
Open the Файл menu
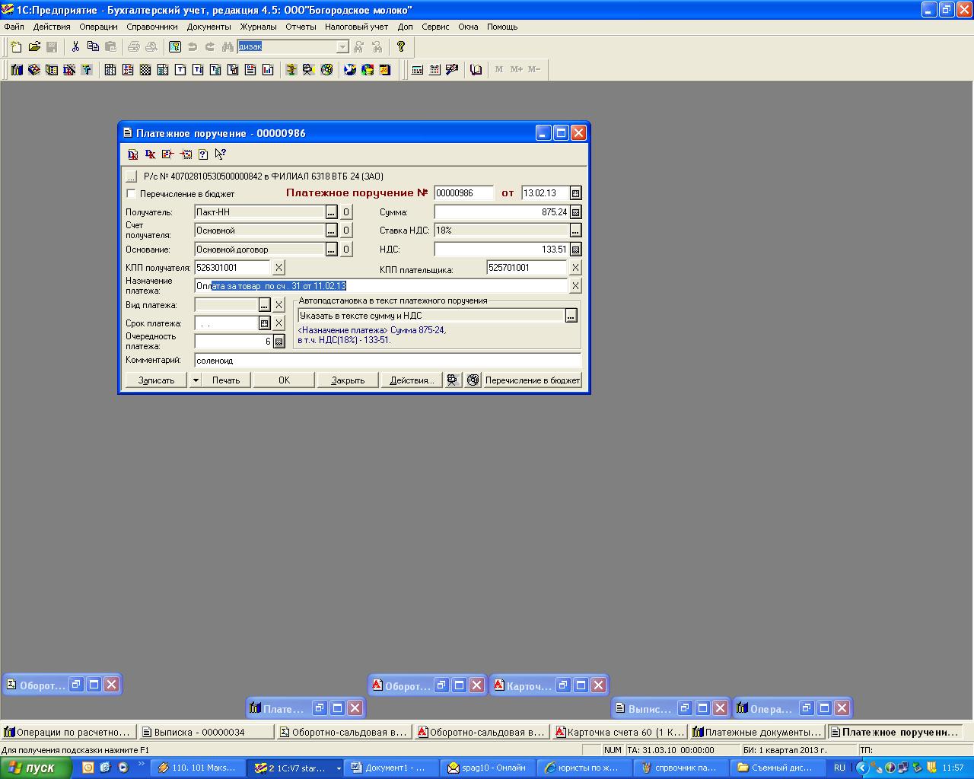click(x=14, y=27)
